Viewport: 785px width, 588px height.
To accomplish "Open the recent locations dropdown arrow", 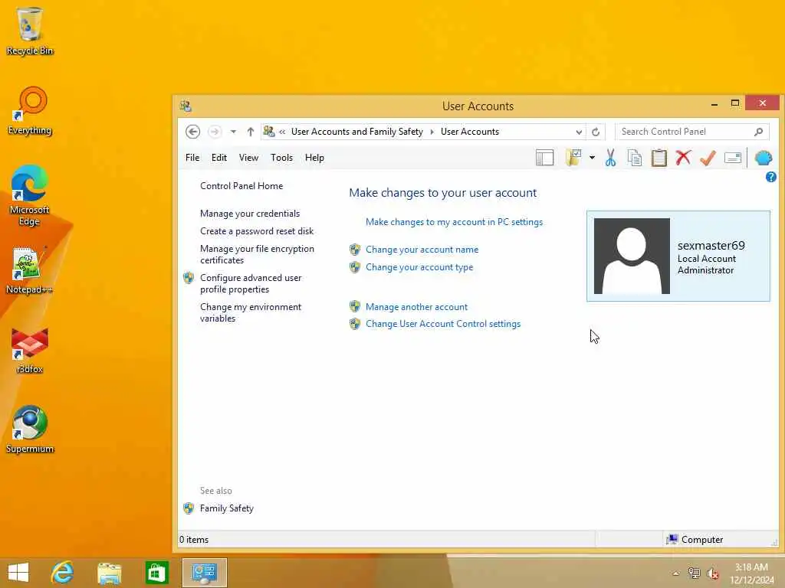I will (x=233, y=132).
